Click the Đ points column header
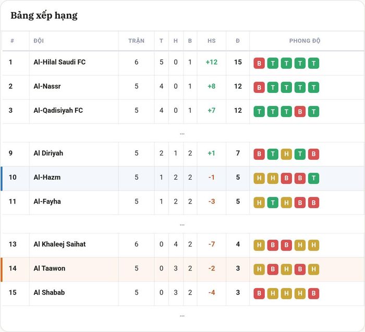 pos(238,41)
